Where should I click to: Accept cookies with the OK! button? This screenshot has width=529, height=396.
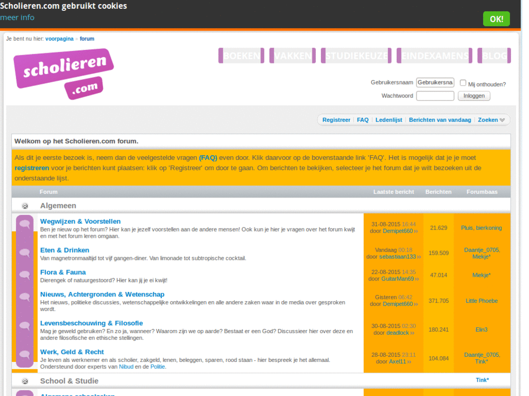[x=496, y=19]
